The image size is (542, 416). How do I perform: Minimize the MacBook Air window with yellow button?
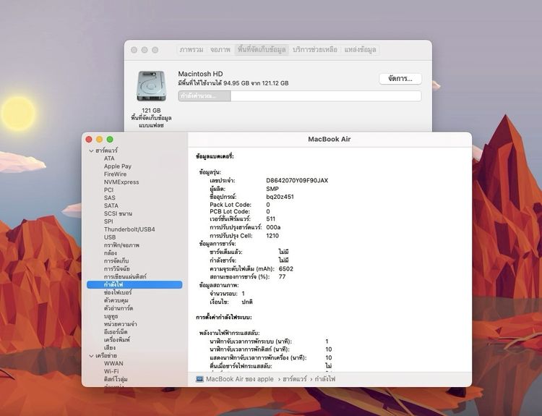99,139
